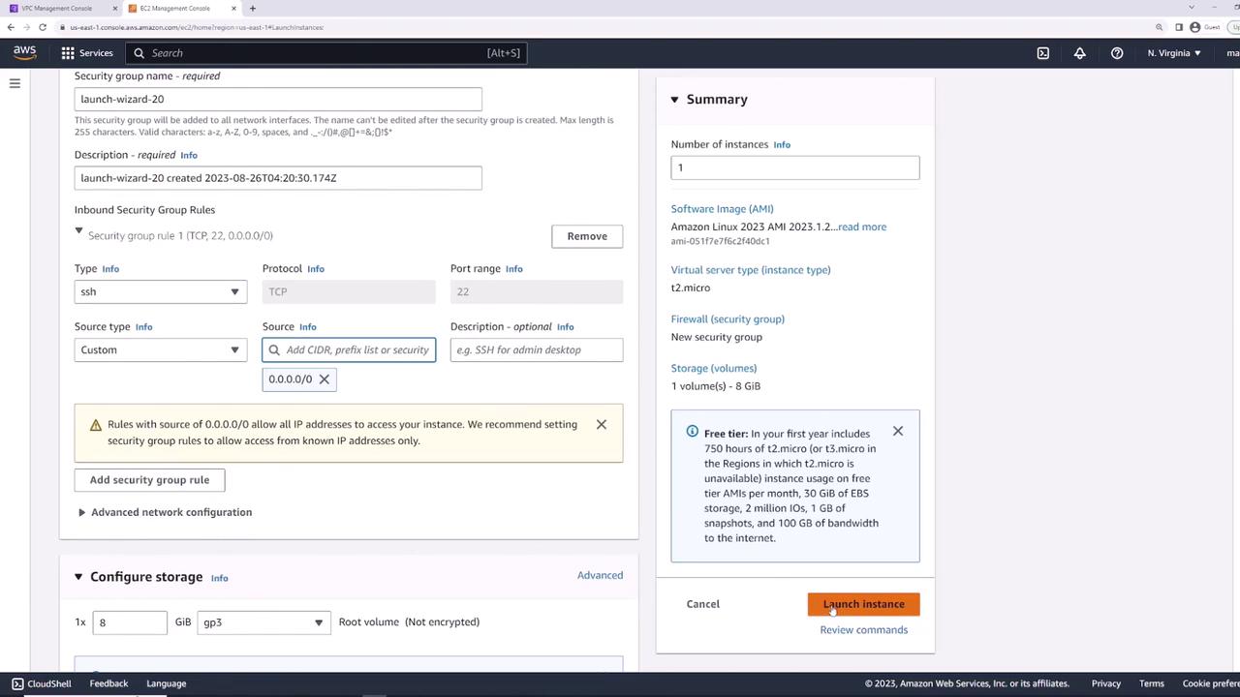Open Info next to Type
The height and width of the screenshot is (697, 1240).
click(110, 269)
